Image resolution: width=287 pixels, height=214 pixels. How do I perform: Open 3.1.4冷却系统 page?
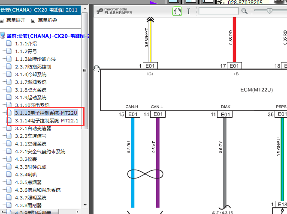tap(30, 74)
